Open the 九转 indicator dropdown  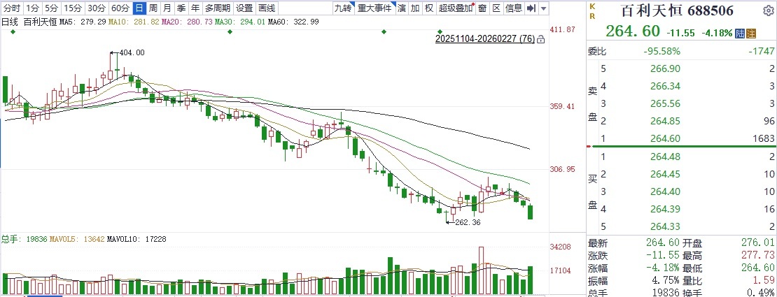click(342, 8)
